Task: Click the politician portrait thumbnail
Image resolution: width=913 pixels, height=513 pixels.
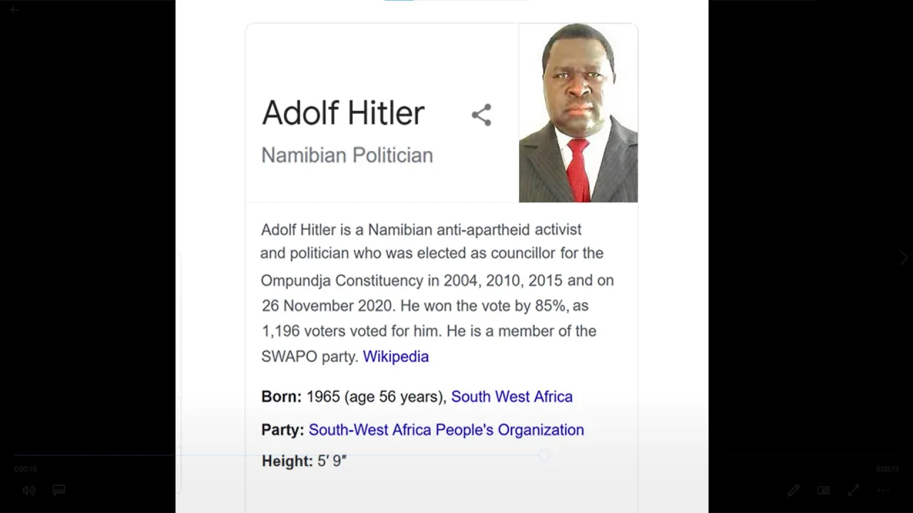Action: 578,113
